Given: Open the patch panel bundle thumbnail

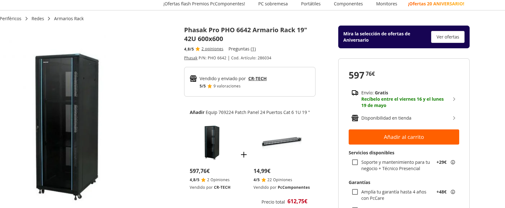Looking at the screenshot, I should tap(282, 142).
